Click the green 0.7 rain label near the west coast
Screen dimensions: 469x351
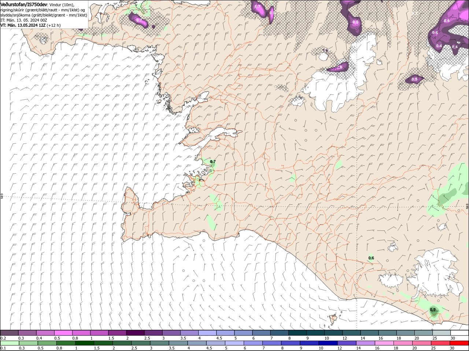point(213,162)
